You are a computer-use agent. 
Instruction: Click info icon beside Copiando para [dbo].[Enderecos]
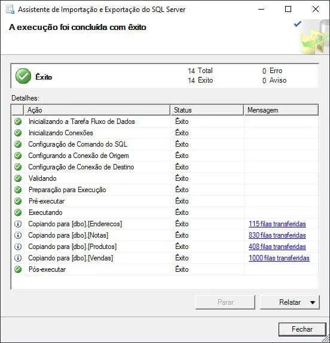coord(18,224)
